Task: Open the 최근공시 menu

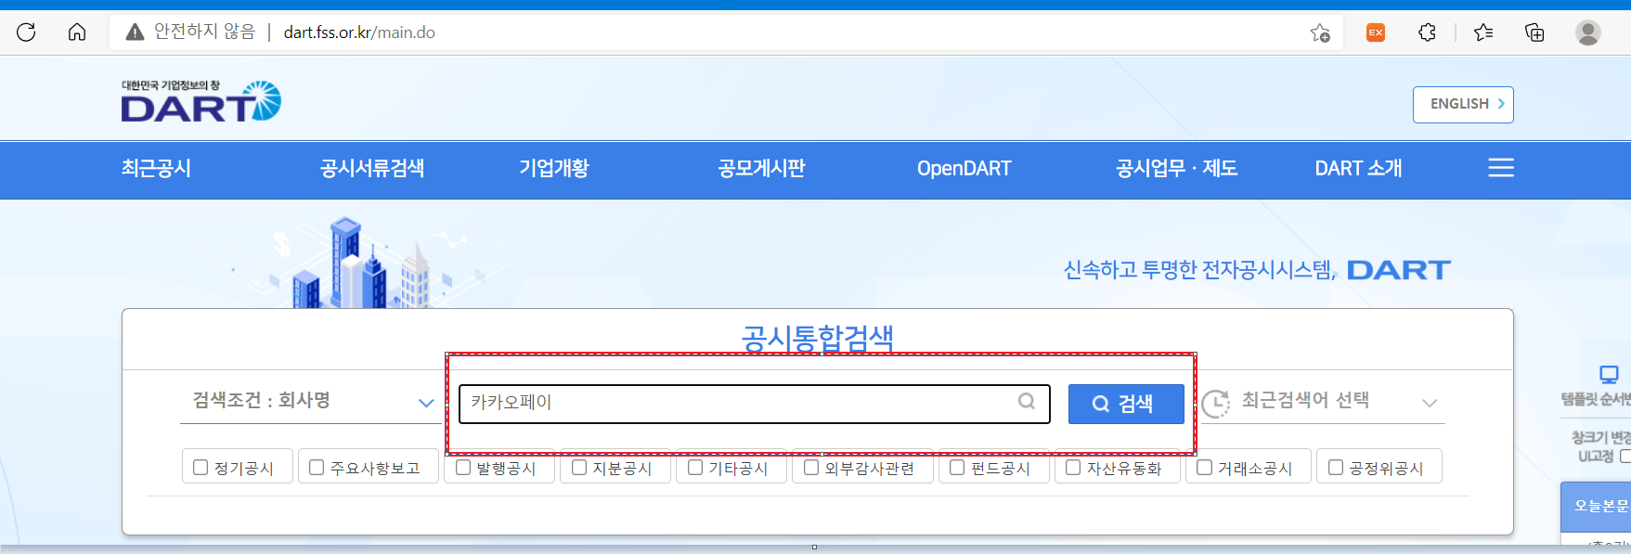Action: pos(156,168)
